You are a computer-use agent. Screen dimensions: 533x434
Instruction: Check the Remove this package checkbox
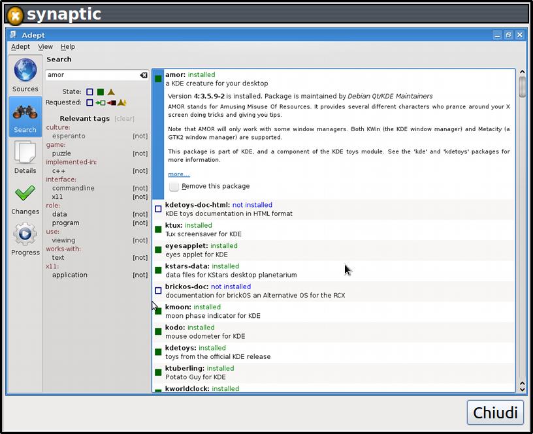(174, 187)
